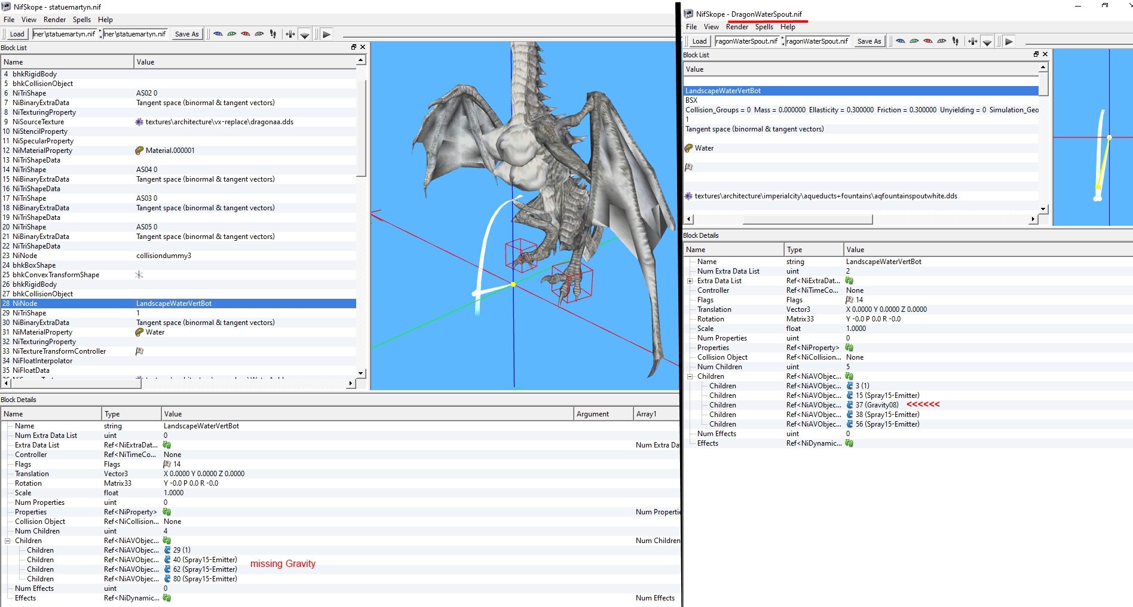Play the animation in DragonWaterSpout window
The height and width of the screenshot is (607, 1133).
1009,41
